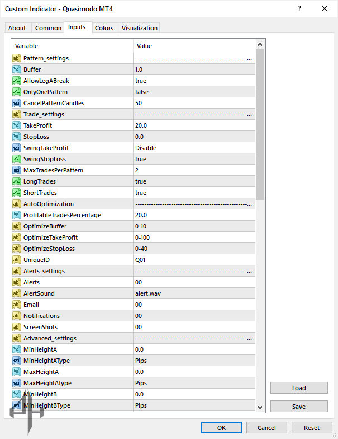The height and width of the screenshot is (439, 338).
Task: Click the SwingTakeProfit enum icon
Action: [x=16, y=148]
